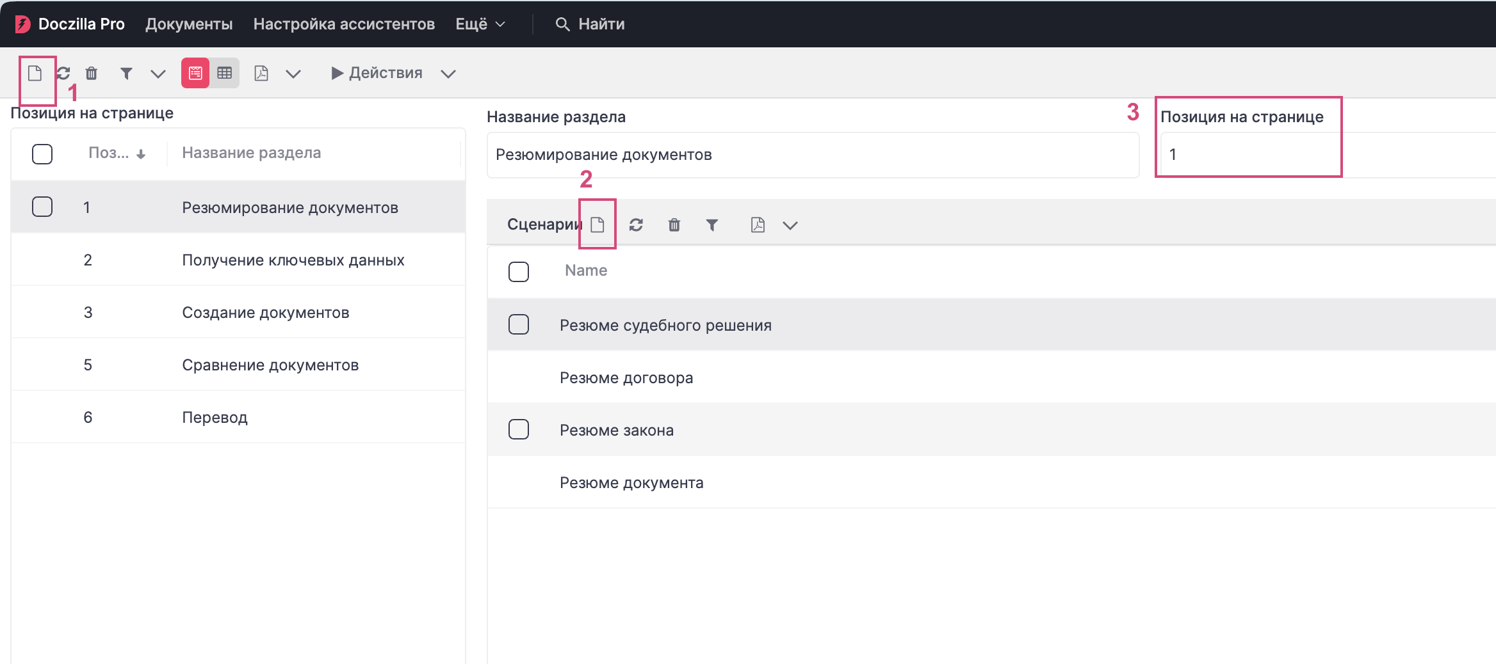Expand filter options chevron in top toolbar
The height and width of the screenshot is (664, 1496).
[x=158, y=74]
